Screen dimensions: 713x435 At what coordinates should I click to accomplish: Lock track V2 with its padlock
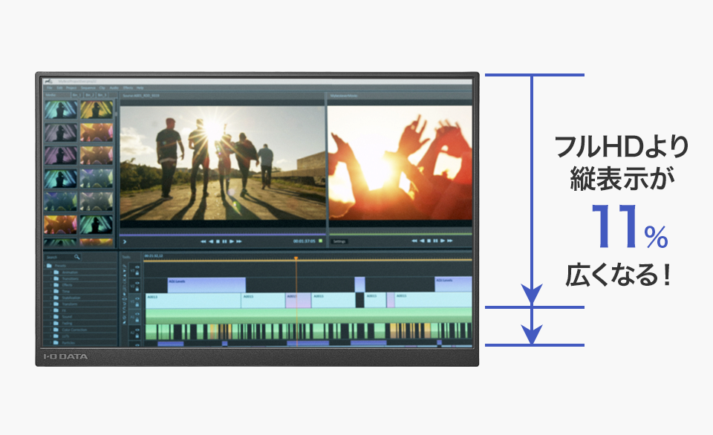[137, 290]
